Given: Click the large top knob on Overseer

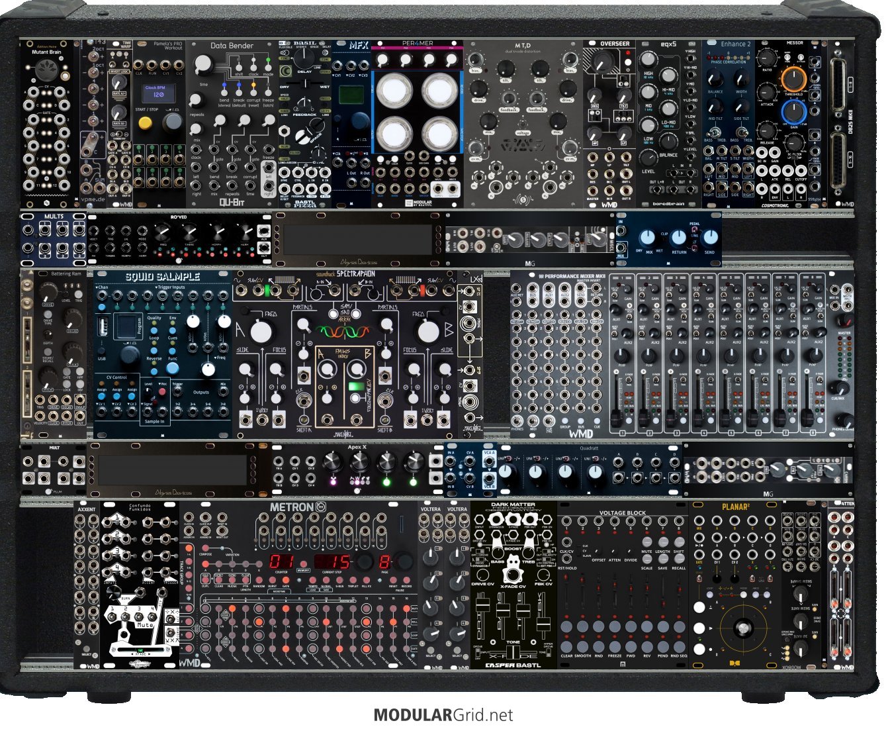Looking at the screenshot, I should [x=602, y=64].
